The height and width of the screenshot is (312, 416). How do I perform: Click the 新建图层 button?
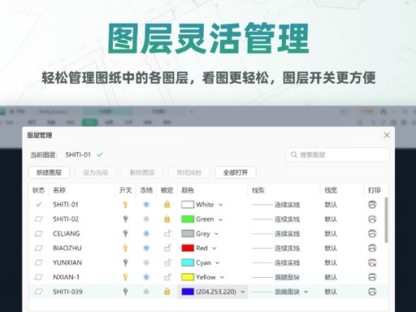coord(49,172)
